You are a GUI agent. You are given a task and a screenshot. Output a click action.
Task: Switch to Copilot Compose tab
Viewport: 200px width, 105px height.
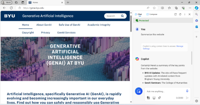pos(152,14)
